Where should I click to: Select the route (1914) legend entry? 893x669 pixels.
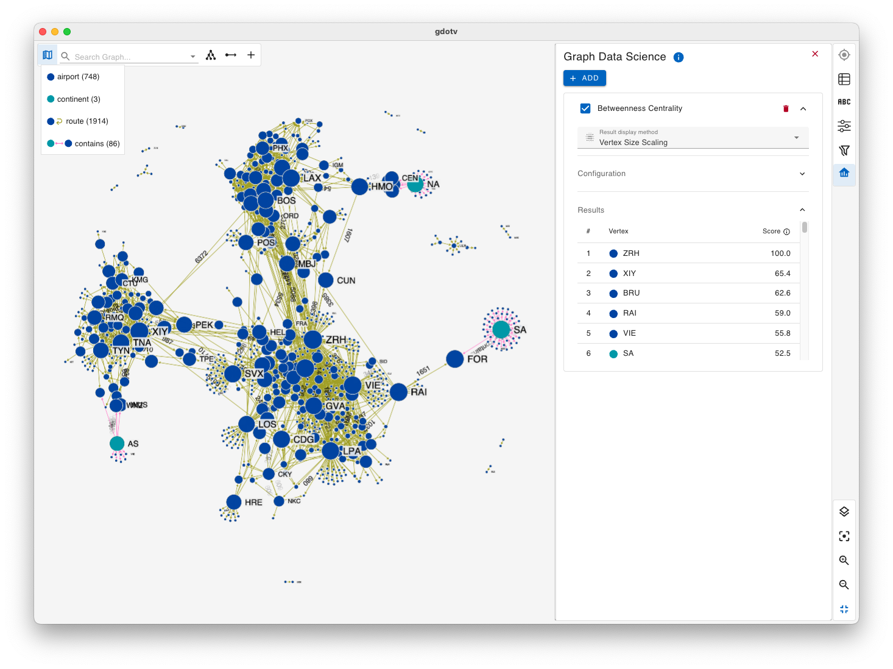(77, 121)
